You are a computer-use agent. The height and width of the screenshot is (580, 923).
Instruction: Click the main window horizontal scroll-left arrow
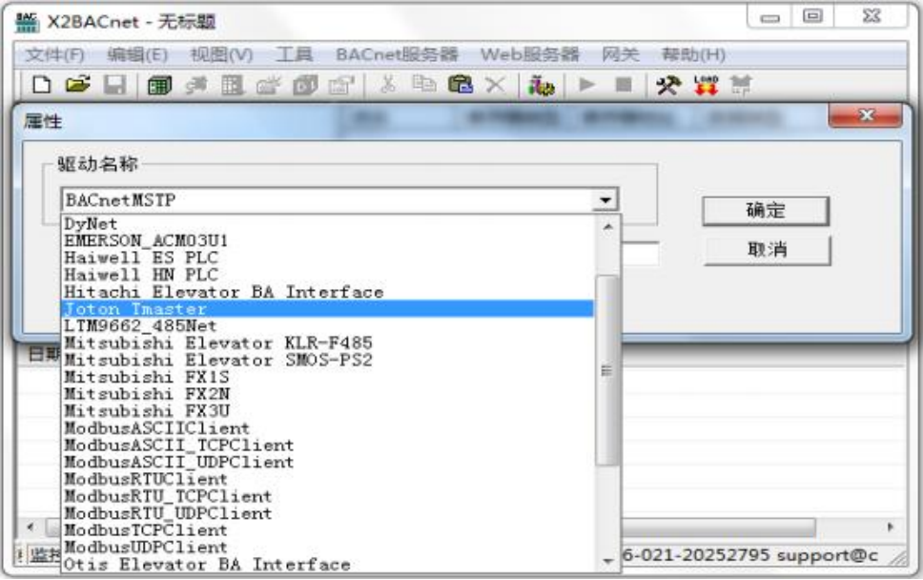(31, 527)
